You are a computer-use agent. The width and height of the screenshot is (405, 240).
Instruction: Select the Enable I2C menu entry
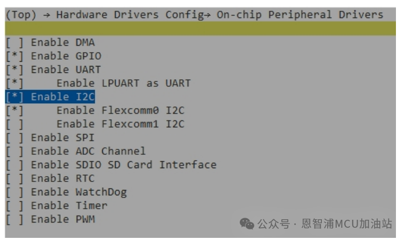[x=63, y=97]
